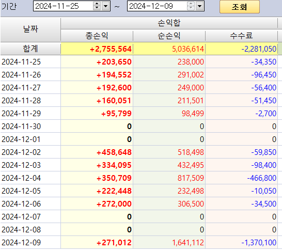The image size is (282, 252).
Task: Select gross profit cell +458,648
Action: click(97, 152)
